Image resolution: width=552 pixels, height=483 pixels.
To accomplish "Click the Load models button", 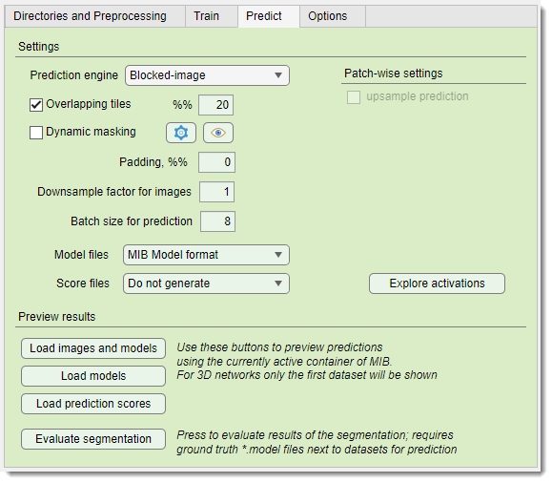I will click(x=93, y=376).
